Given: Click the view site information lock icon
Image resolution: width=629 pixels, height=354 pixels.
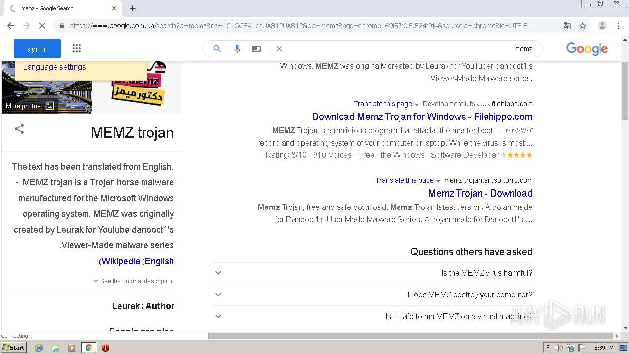Looking at the screenshot, I should pos(62,26).
